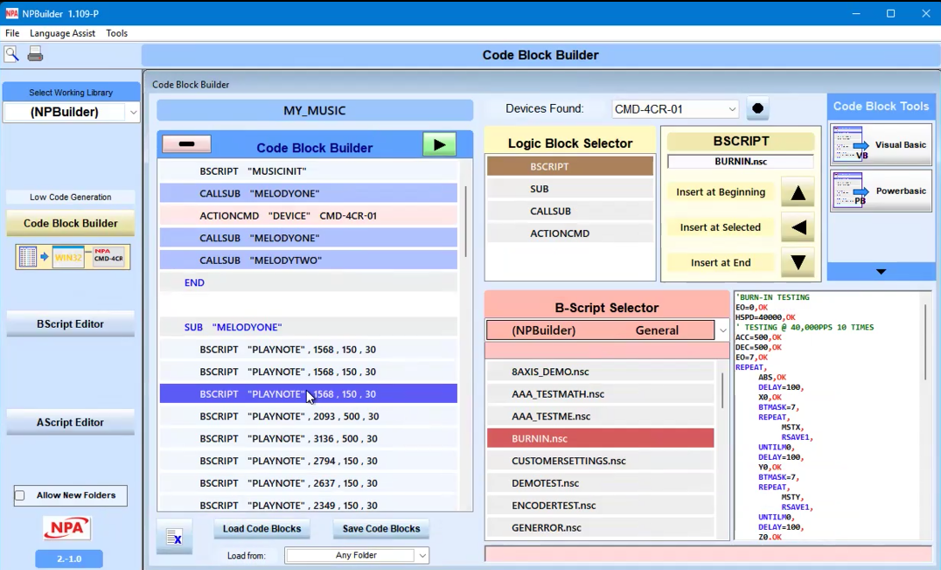941x570 pixels.
Task: Select BSCRIPT in Logic Block Selector
Action: click(x=569, y=167)
